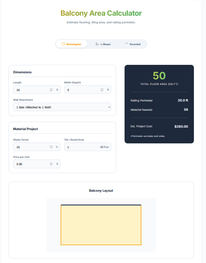206x263 pixels.
Task: Click the Rectangular square icon
Action: [63, 44]
